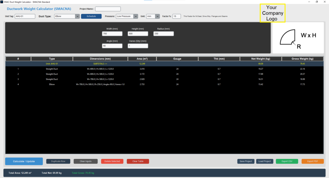
Task: Click subtotal gross weight 79.45
Action: point(302,64)
